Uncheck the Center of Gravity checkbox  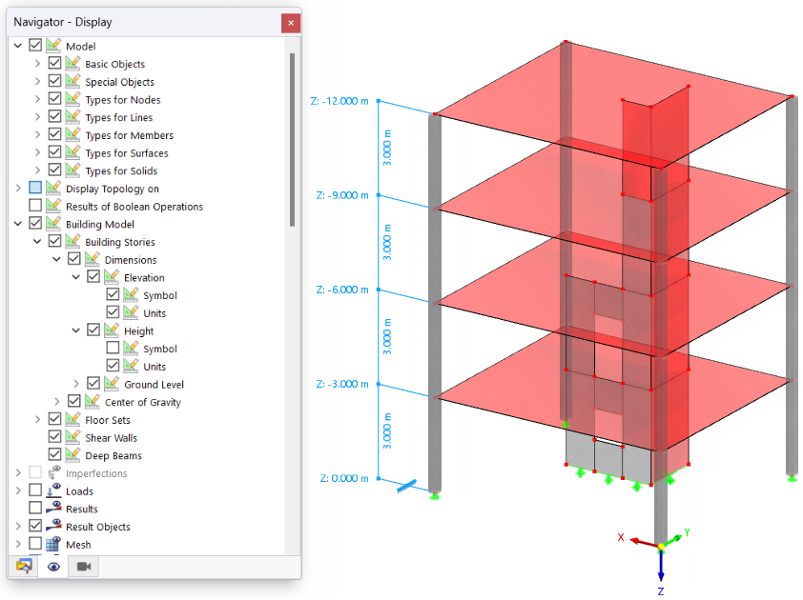pyautogui.click(x=73, y=402)
